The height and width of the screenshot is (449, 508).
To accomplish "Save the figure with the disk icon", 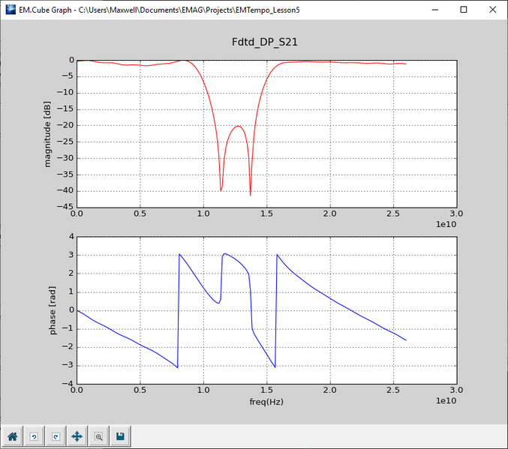I will coord(120,436).
